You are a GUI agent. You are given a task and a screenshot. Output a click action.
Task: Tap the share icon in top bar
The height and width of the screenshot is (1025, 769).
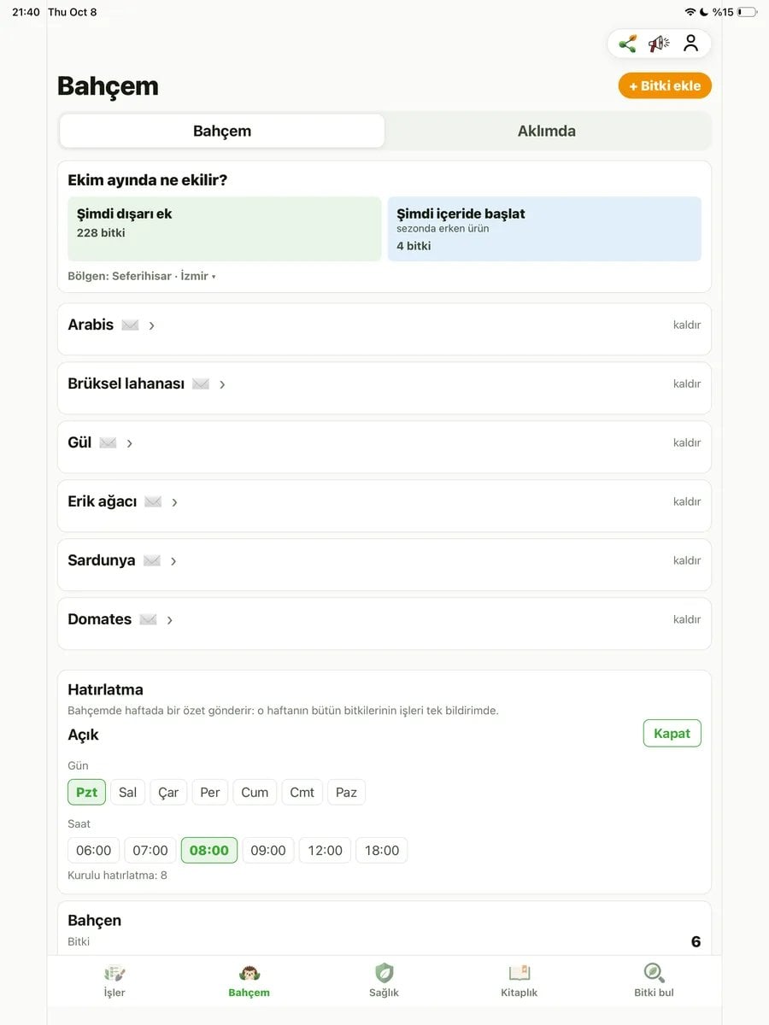click(x=628, y=44)
